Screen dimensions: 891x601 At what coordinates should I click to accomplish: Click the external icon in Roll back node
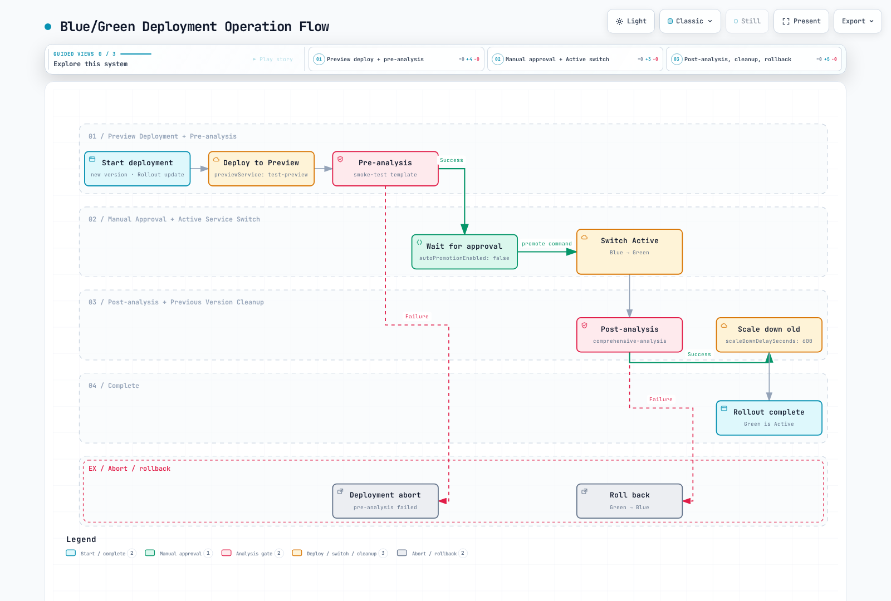coord(584,491)
